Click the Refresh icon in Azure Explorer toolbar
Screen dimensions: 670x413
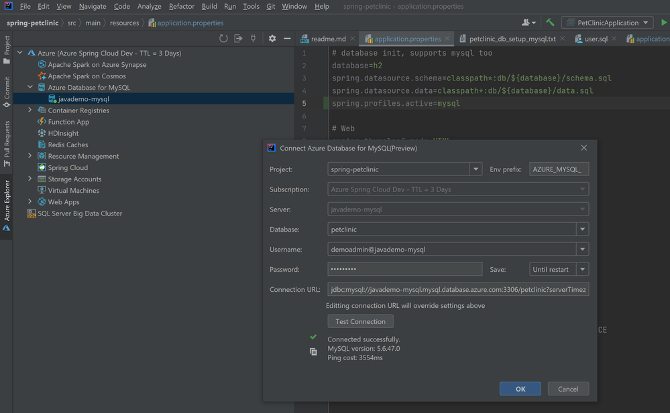pyautogui.click(x=223, y=39)
